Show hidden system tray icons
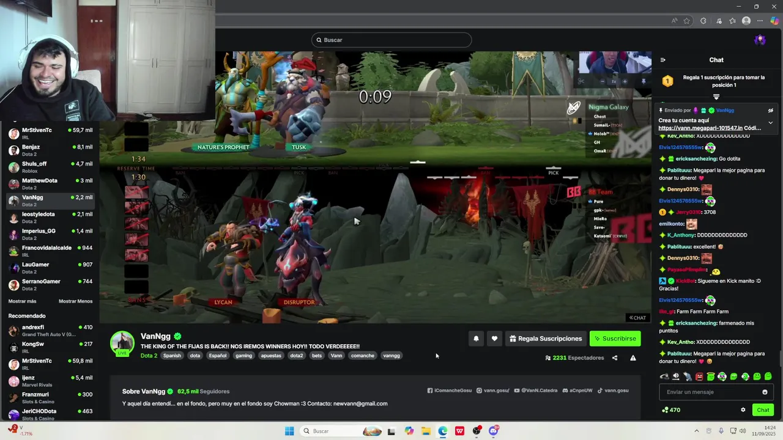The image size is (783, 440). [696, 431]
